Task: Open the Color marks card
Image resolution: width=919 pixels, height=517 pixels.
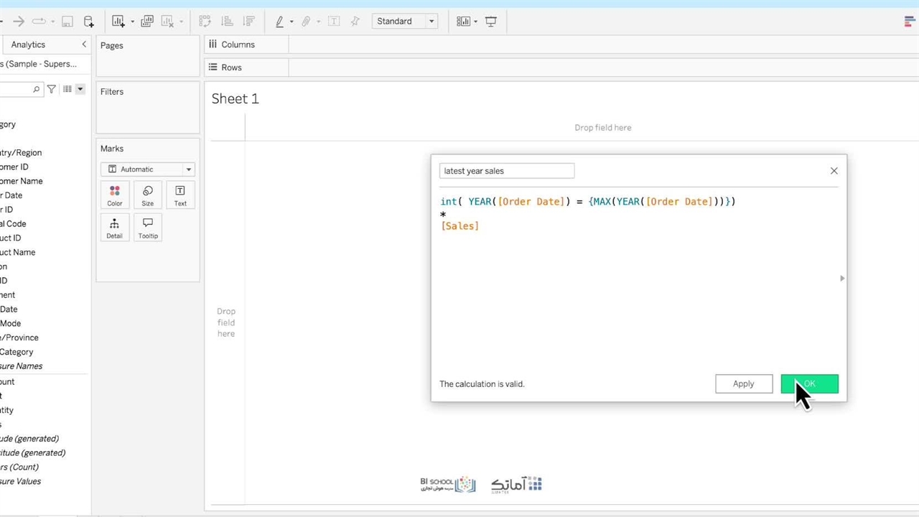Action: pyautogui.click(x=114, y=195)
